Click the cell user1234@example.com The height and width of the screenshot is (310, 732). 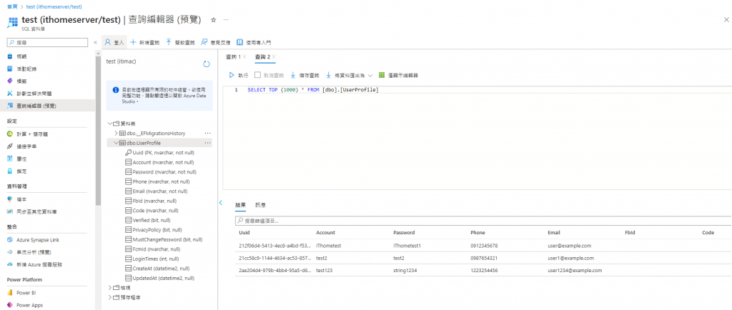575,271
